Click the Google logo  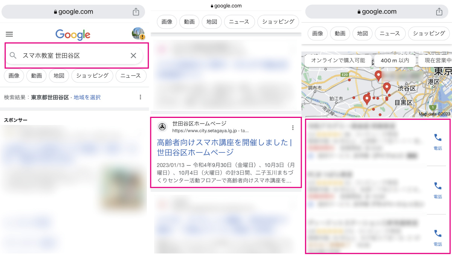click(x=73, y=35)
